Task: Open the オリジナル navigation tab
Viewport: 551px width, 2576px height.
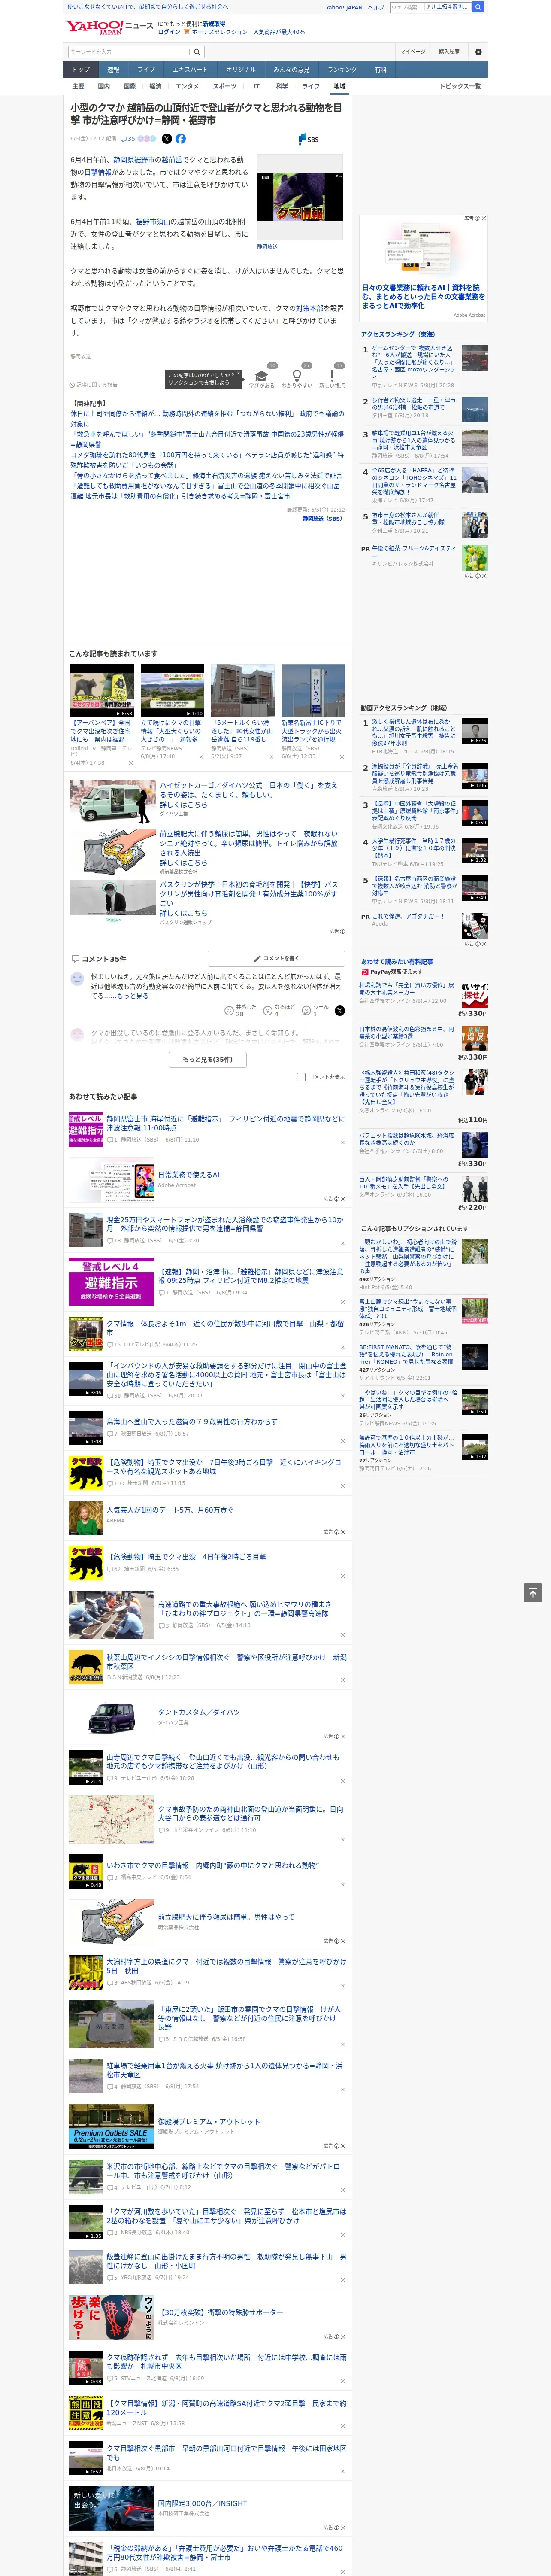Action: [x=241, y=70]
